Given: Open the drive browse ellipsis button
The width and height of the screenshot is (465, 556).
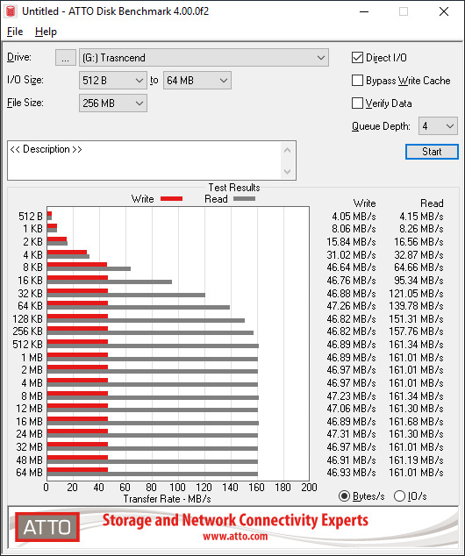Looking at the screenshot, I should (x=66, y=58).
